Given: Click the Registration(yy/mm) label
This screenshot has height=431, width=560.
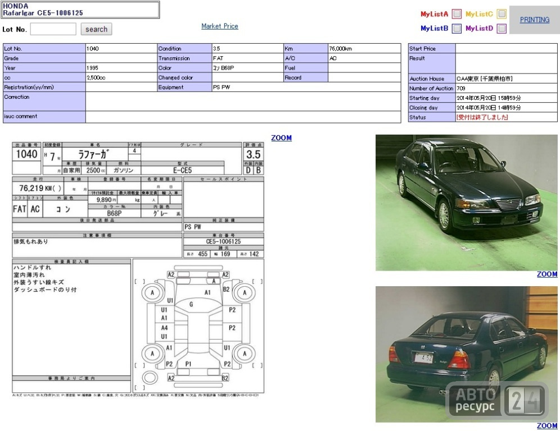Looking at the screenshot, I should 29,87.
